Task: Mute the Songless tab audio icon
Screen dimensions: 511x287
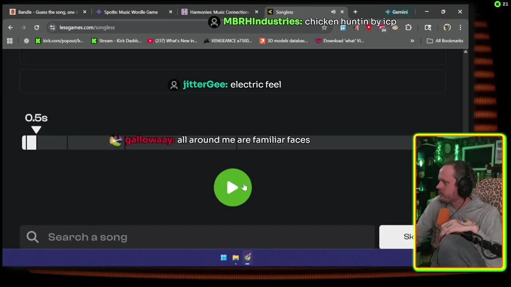Action: point(333,12)
